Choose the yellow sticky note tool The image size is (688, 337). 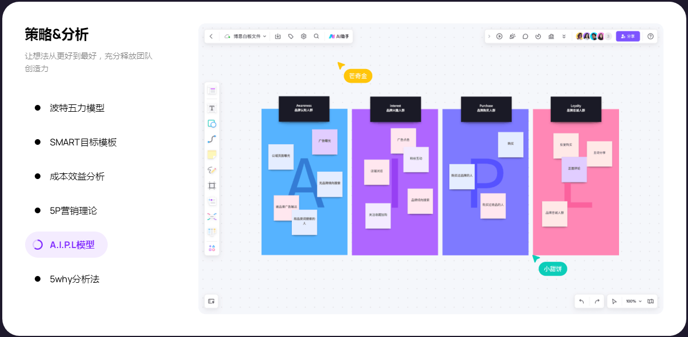pos(211,155)
